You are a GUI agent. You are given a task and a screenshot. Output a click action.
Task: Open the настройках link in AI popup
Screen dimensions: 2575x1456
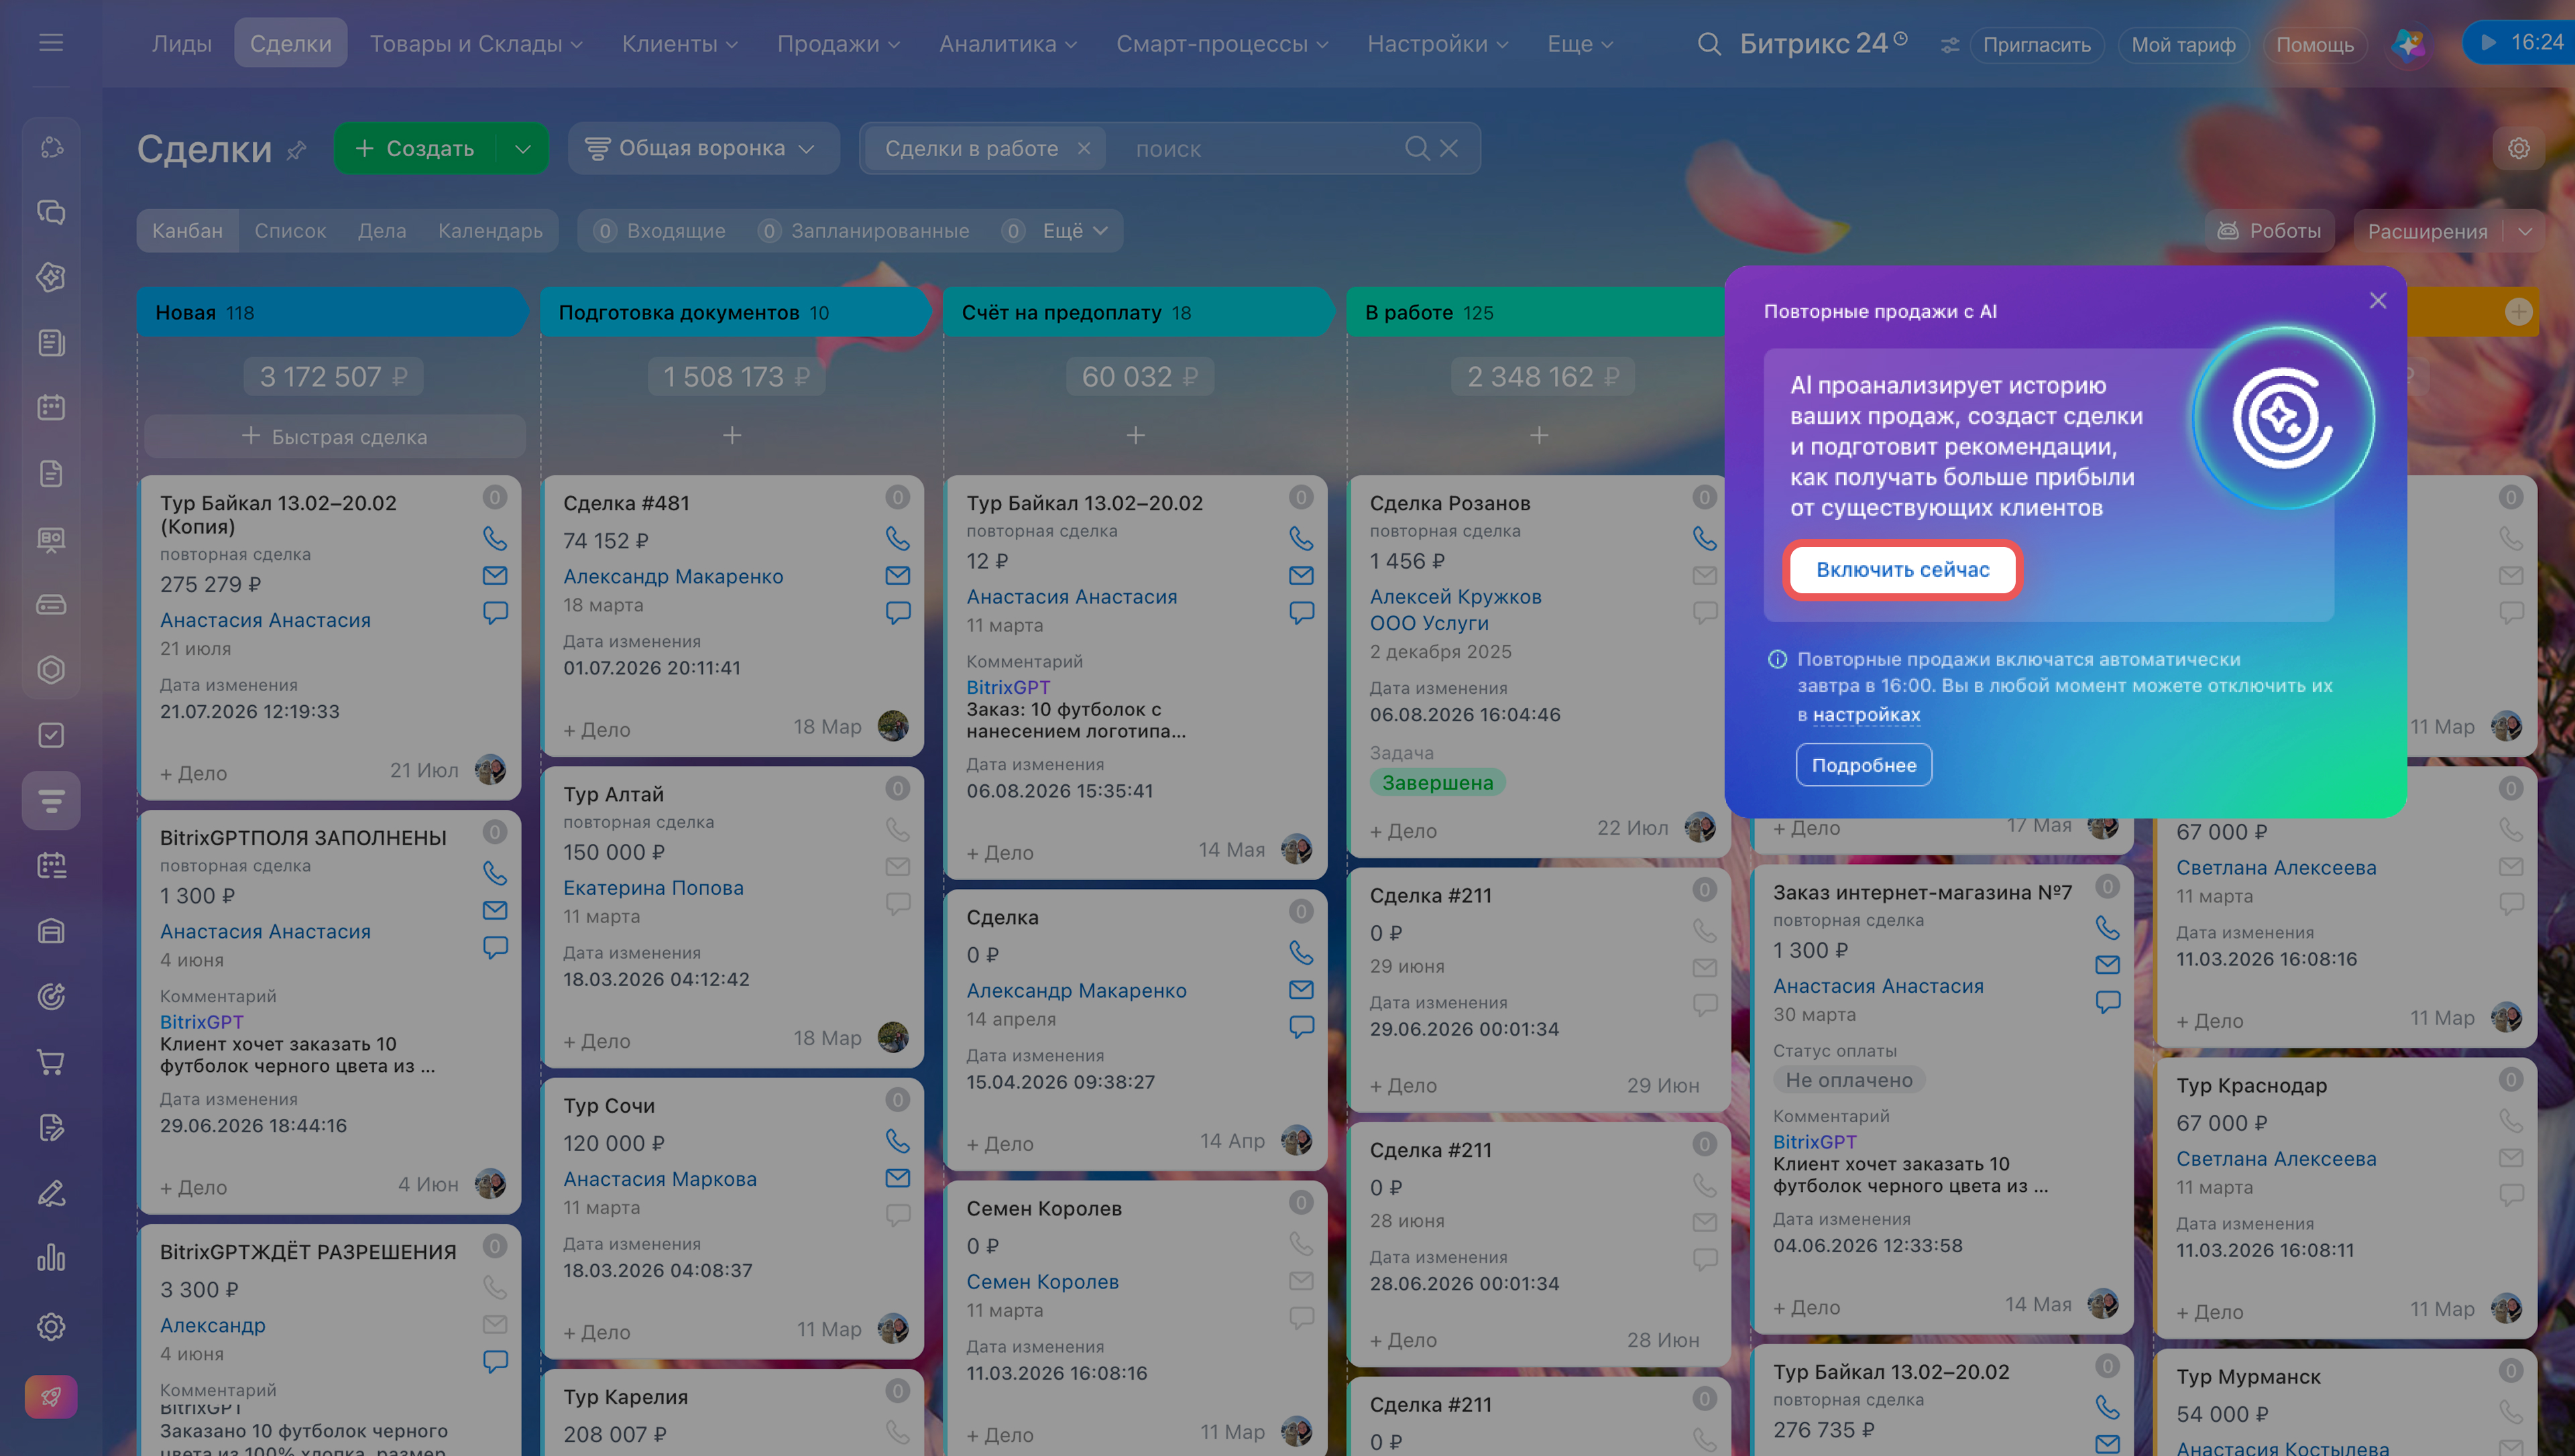click(x=1866, y=714)
